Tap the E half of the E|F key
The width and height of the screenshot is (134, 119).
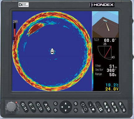coord(31,105)
